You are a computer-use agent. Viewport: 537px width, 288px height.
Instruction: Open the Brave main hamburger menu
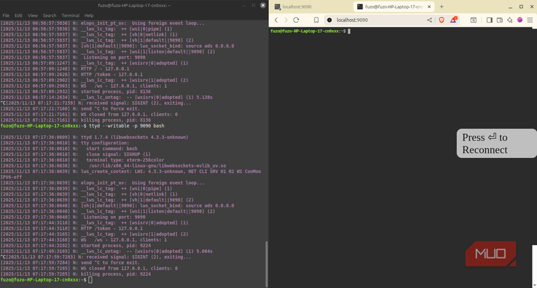click(530, 20)
